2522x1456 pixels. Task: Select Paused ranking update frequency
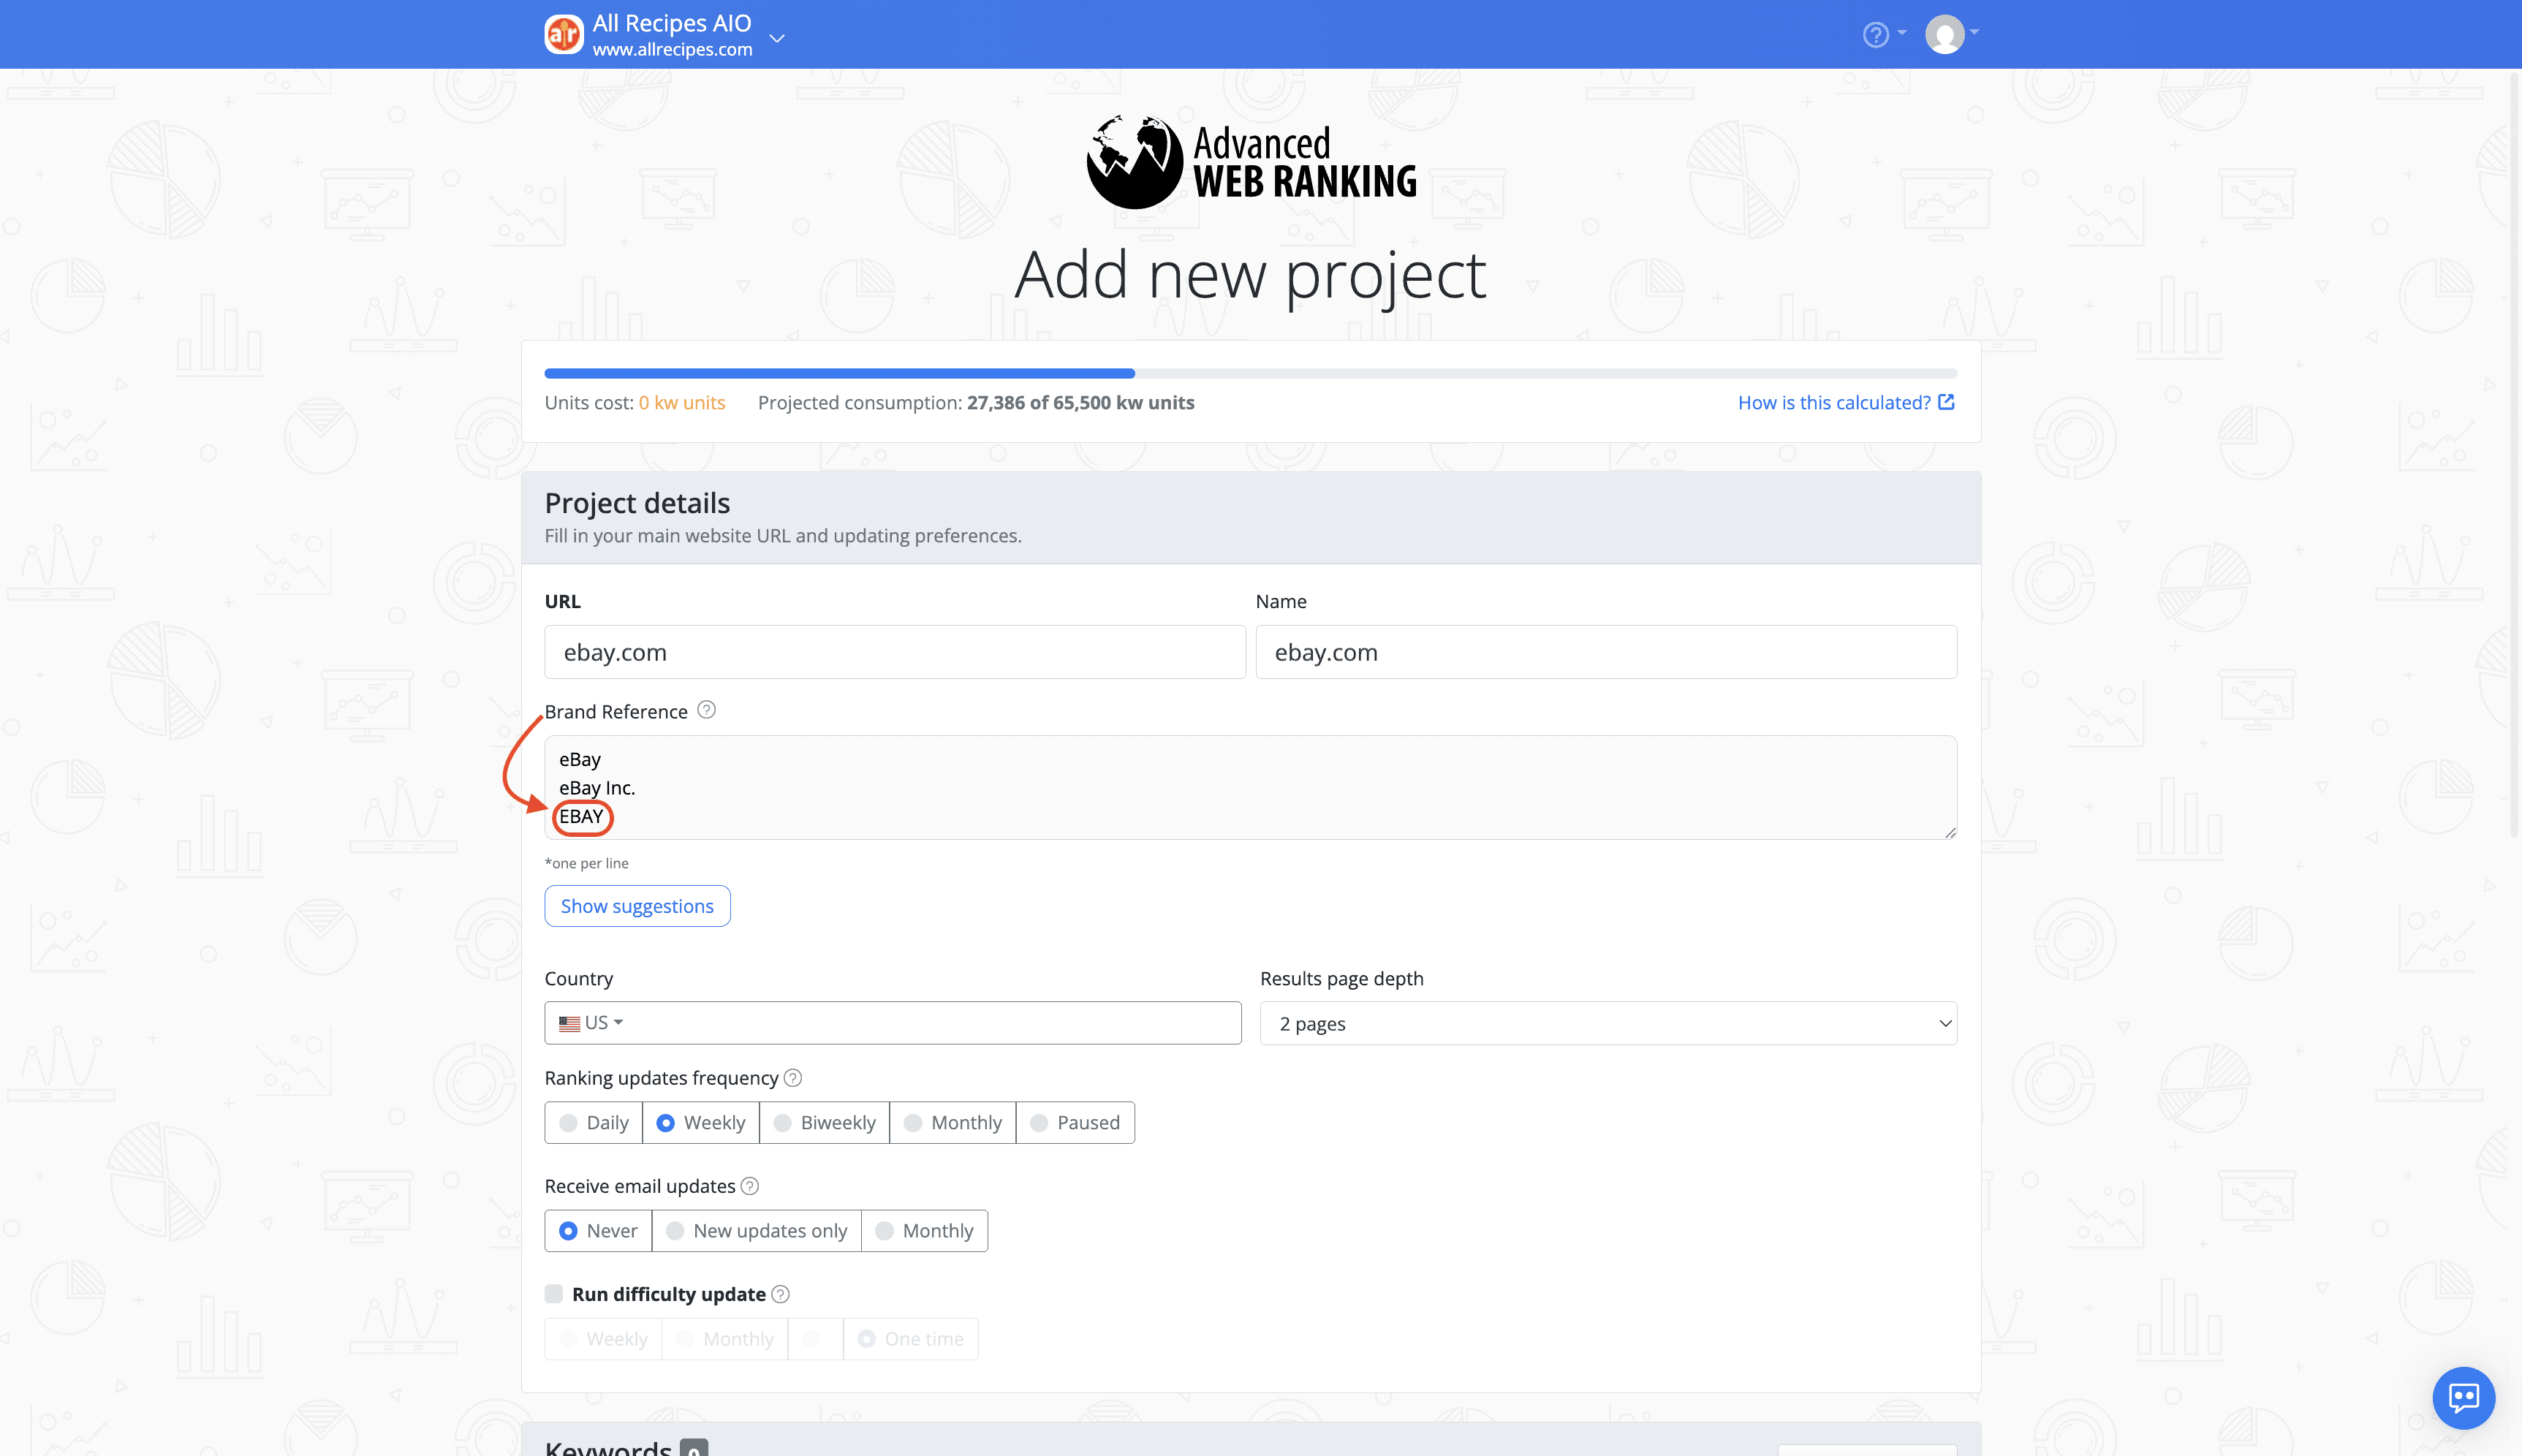pos(1075,1123)
